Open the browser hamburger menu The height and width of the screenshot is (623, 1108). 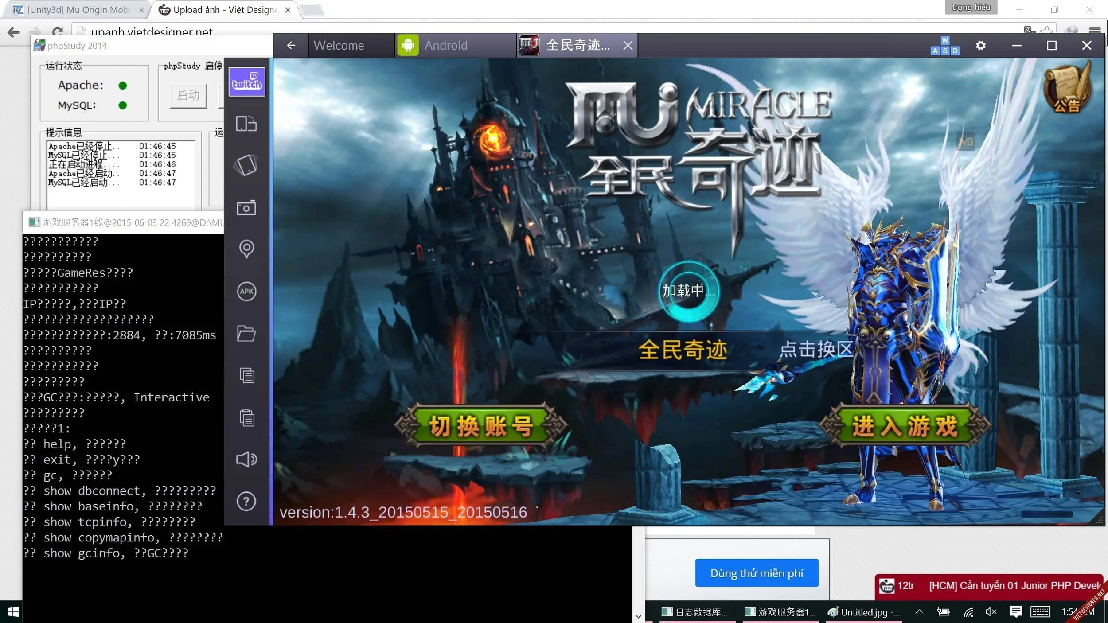coord(1095,30)
